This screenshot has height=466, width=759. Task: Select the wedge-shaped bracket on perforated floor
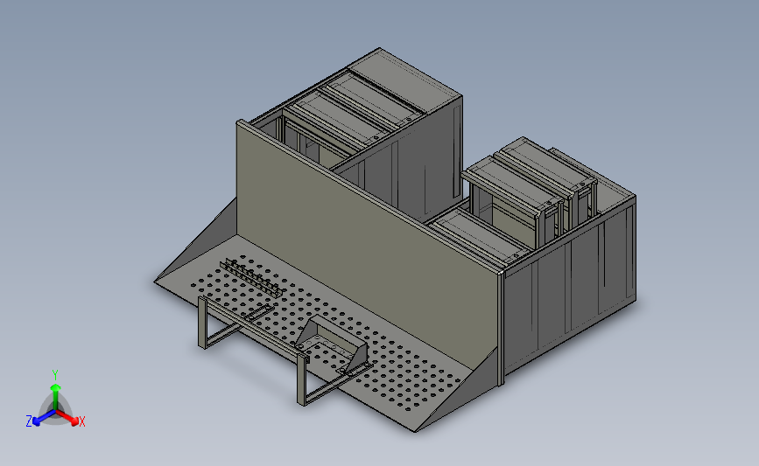tap(333, 344)
